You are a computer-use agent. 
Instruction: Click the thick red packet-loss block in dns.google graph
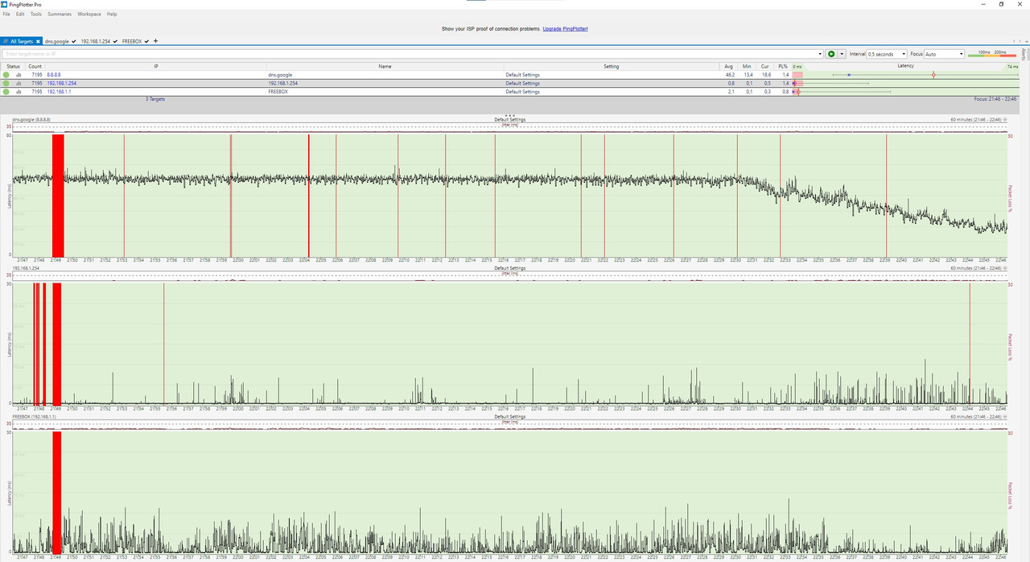(x=58, y=195)
